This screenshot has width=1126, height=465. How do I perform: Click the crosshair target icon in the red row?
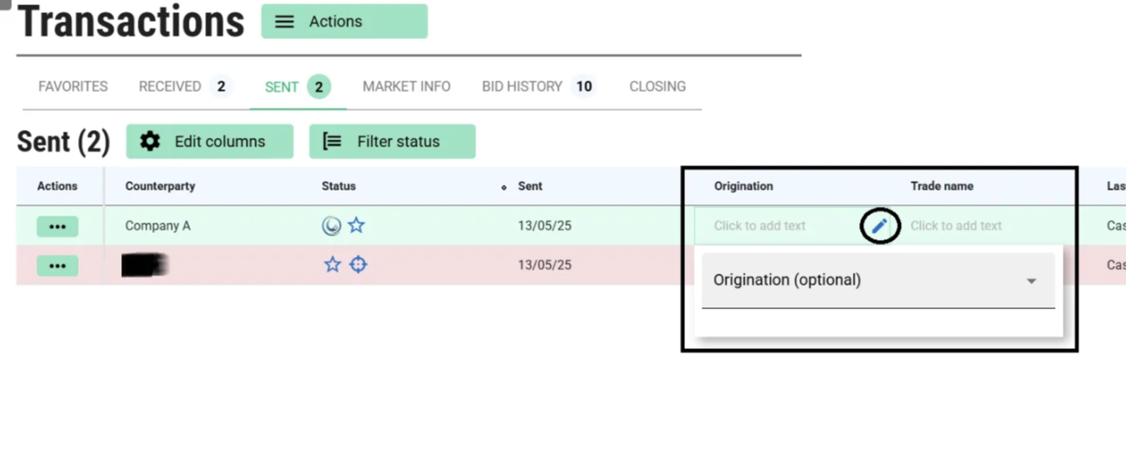tap(358, 264)
